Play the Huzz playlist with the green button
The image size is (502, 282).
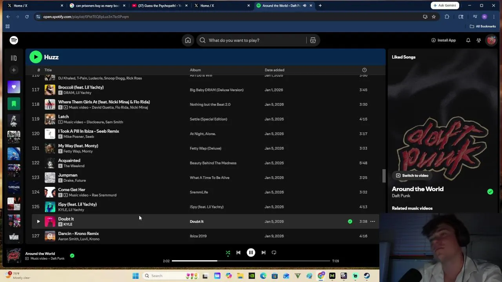(x=36, y=57)
